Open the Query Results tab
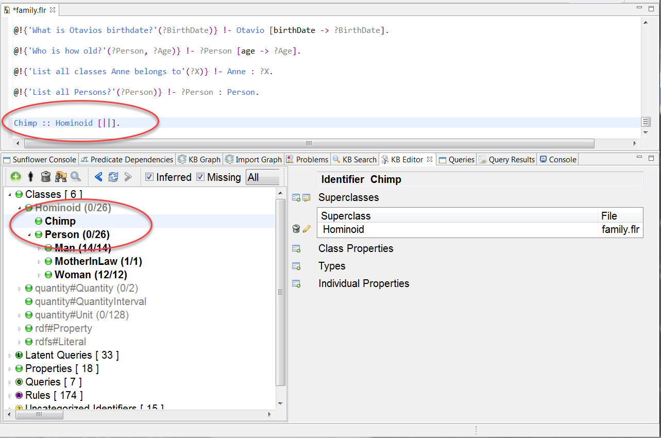This screenshot has height=438, width=661. (506, 159)
